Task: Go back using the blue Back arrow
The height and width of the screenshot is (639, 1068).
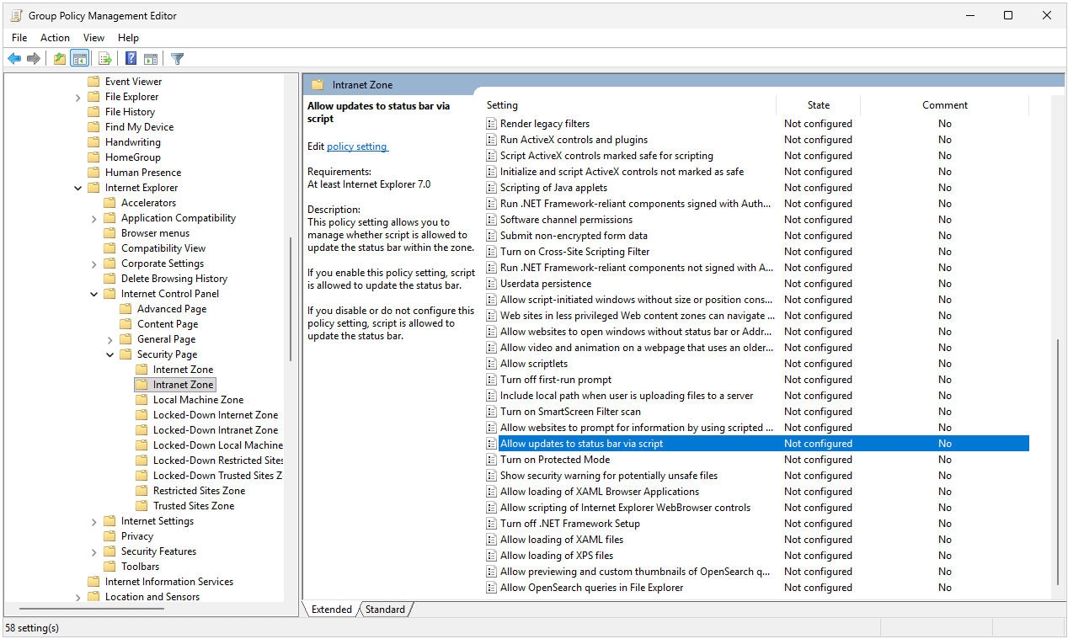Action: click(x=14, y=58)
